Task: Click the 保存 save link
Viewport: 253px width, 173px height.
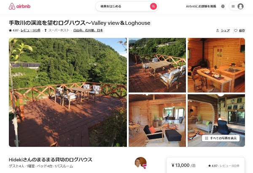Action: pos(242,30)
